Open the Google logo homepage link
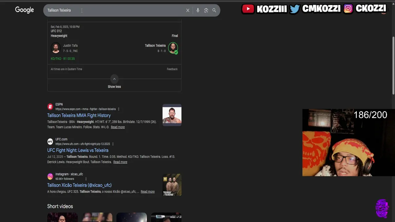The image size is (395, 222). point(24,10)
